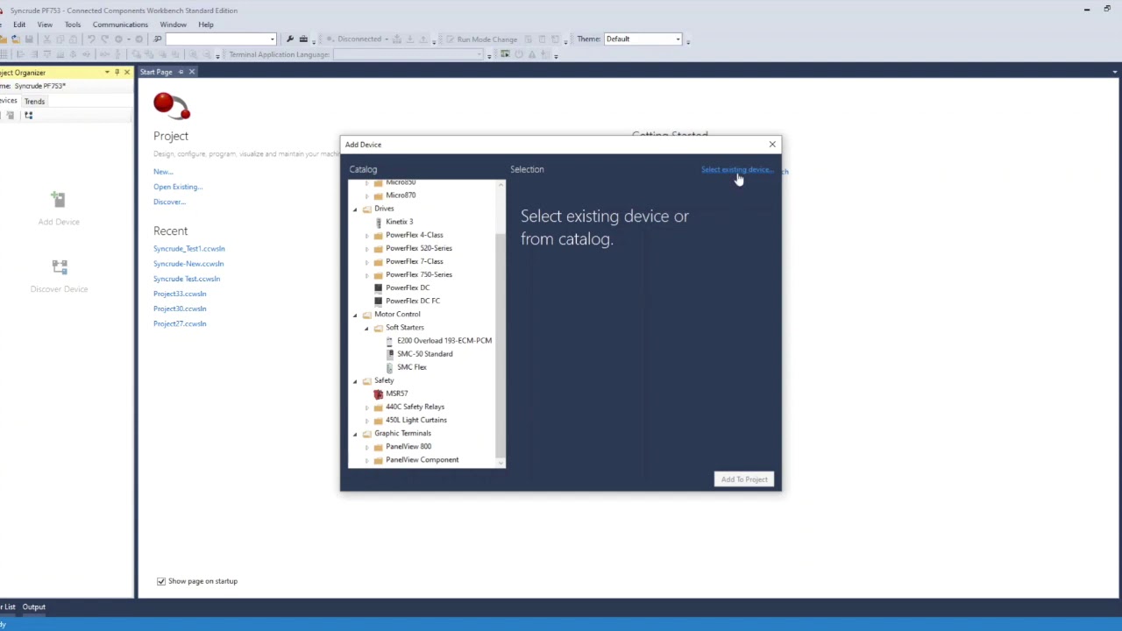
Task: Click the Open Existing... link
Action: pos(178,187)
